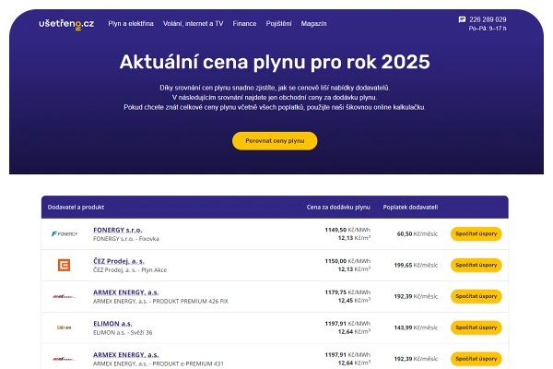Click the Po–Pá: 9–17 h opening hours text
Viewport: 553px width, 369px height.
click(x=488, y=29)
